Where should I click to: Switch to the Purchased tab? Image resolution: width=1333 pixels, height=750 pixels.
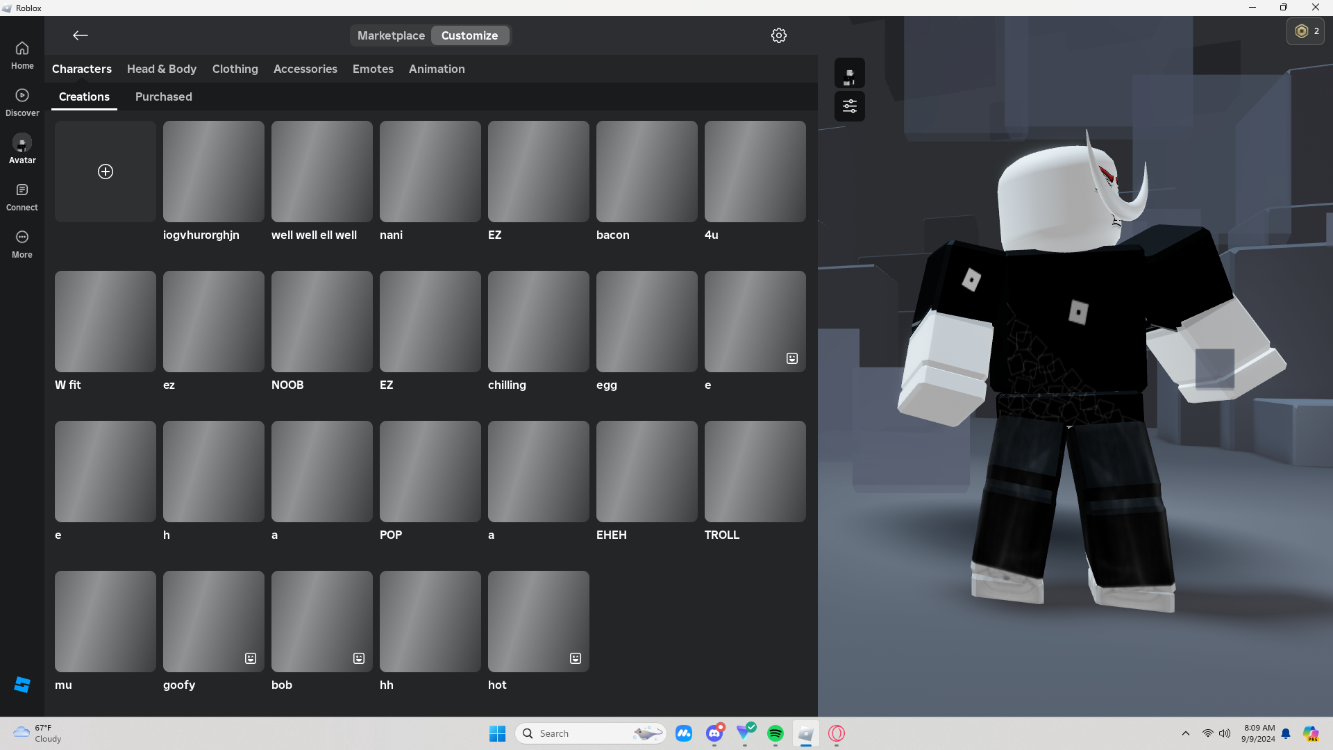point(163,97)
